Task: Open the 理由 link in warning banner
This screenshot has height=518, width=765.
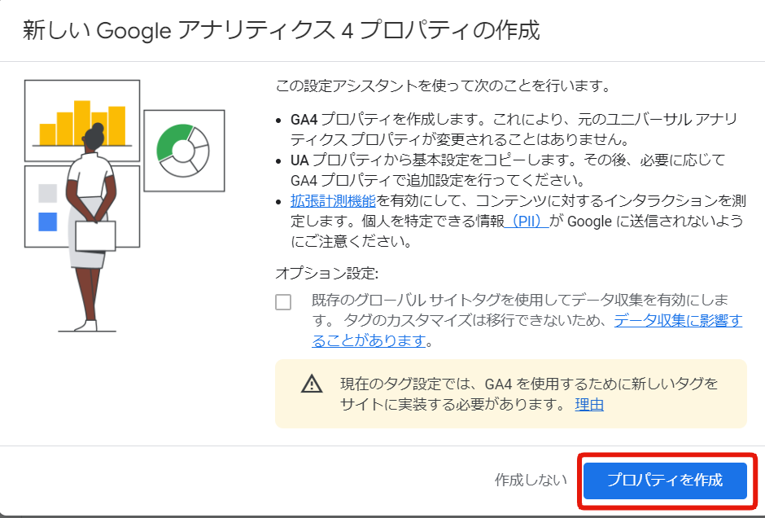Action: [x=589, y=404]
